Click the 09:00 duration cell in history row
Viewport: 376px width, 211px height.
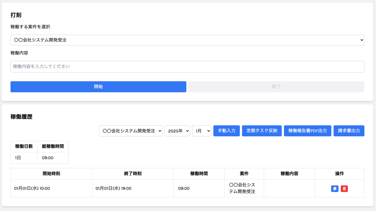pos(199,188)
